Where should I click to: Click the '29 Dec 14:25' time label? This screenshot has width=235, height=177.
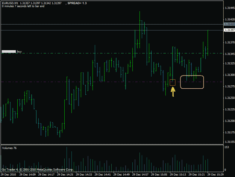(x=65, y=175)
